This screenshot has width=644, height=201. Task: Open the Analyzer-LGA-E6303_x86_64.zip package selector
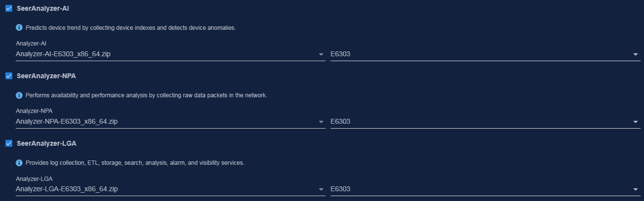pos(170,189)
